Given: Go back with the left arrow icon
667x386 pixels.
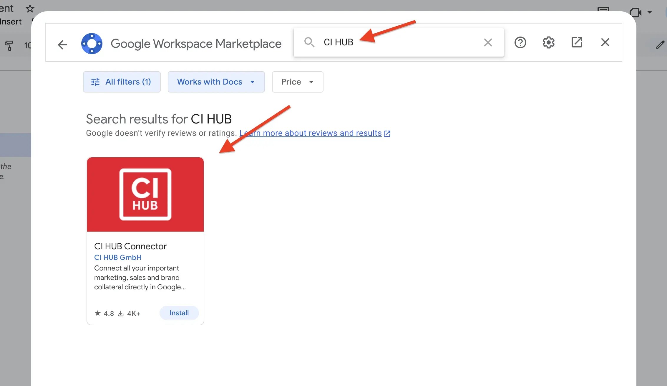Looking at the screenshot, I should [x=62, y=44].
